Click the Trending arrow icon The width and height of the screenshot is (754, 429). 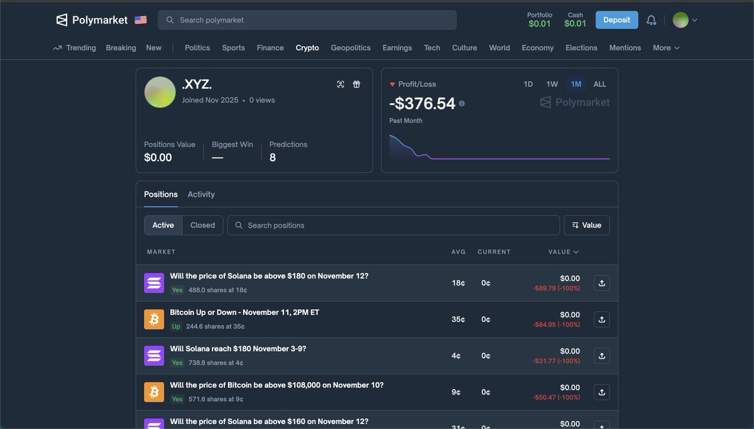pos(58,48)
